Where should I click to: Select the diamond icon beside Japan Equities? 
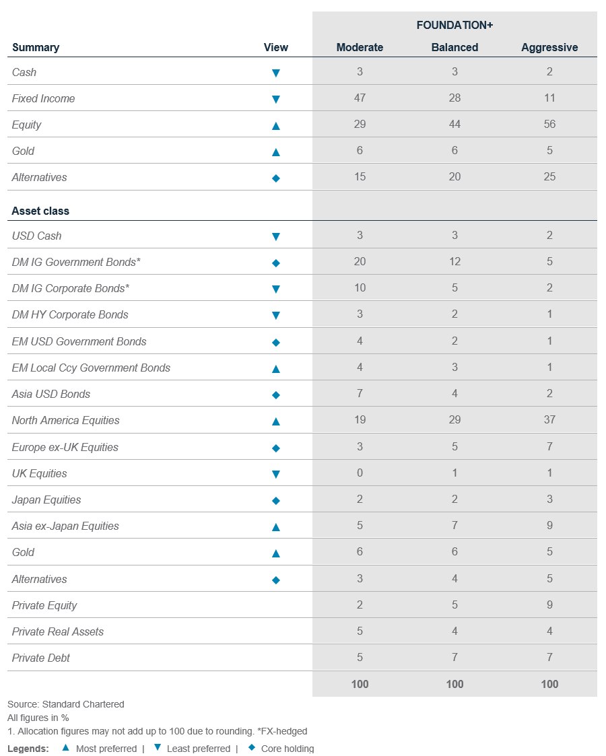[275, 500]
